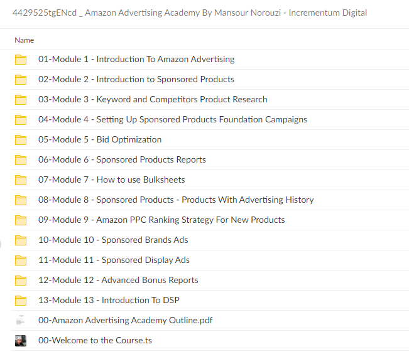Open 08-Module 8 - Products With Advertising History
The height and width of the screenshot is (359, 409).
pyautogui.click(x=176, y=200)
